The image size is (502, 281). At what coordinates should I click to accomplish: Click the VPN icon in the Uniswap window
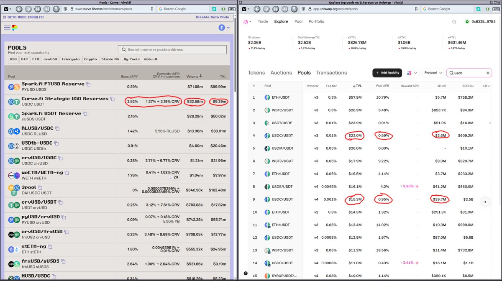click(496, 9)
